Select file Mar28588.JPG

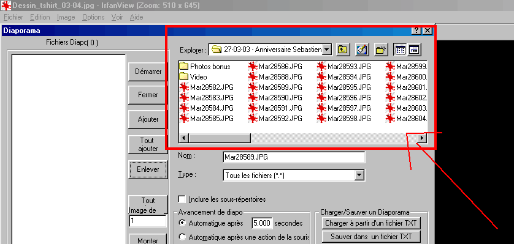[275, 77]
